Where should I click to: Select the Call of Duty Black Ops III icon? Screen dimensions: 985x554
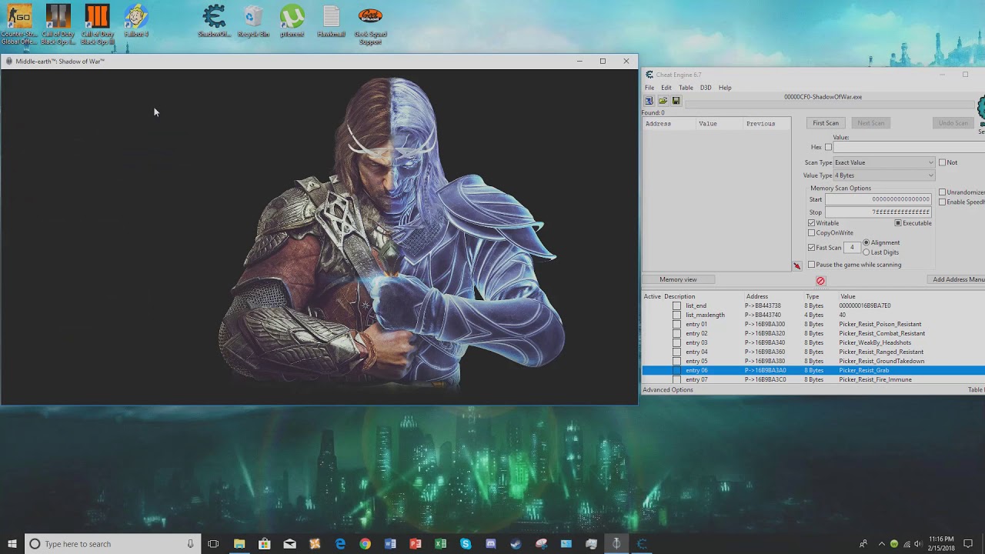(x=97, y=25)
